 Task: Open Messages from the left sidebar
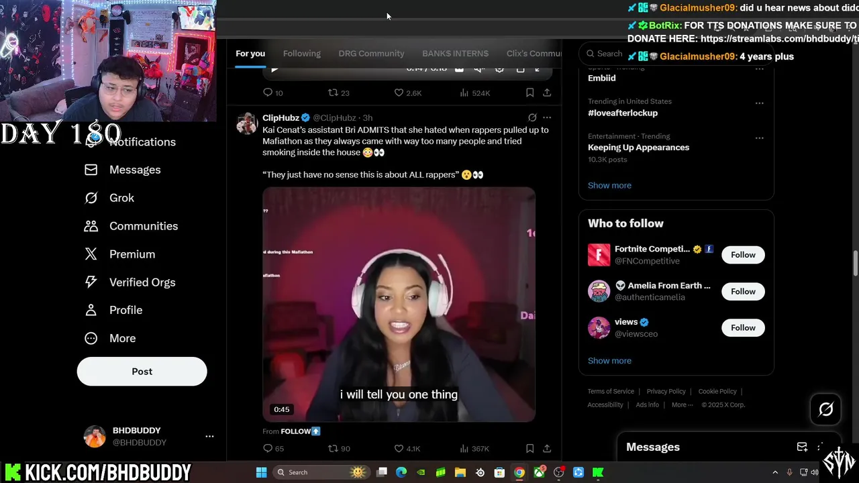122,170
